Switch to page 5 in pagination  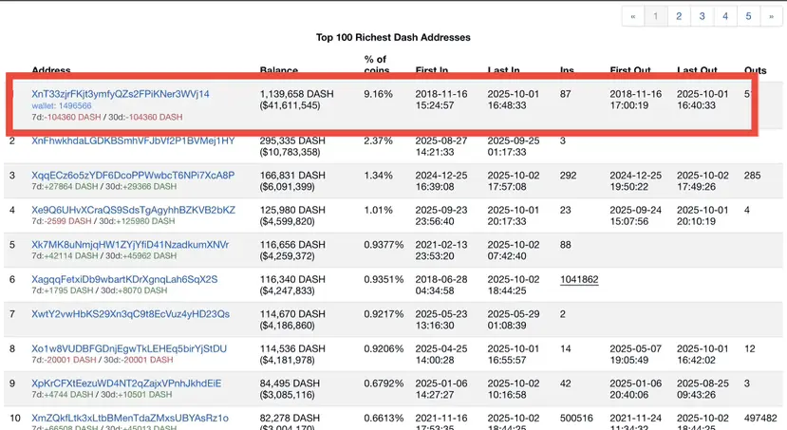click(x=748, y=16)
